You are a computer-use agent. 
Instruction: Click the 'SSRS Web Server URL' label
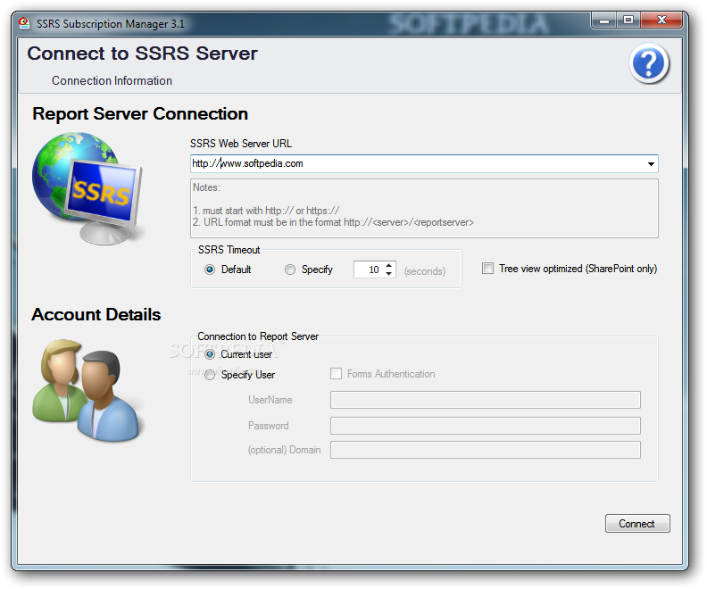coord(241,144)
